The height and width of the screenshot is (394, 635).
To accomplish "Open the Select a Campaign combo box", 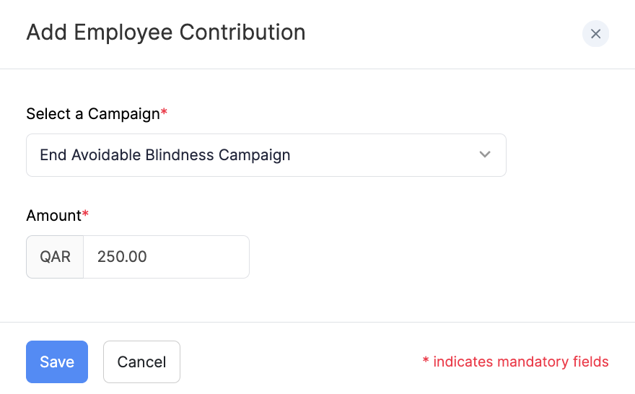I will pyautogui.click(x=266, y=155).
